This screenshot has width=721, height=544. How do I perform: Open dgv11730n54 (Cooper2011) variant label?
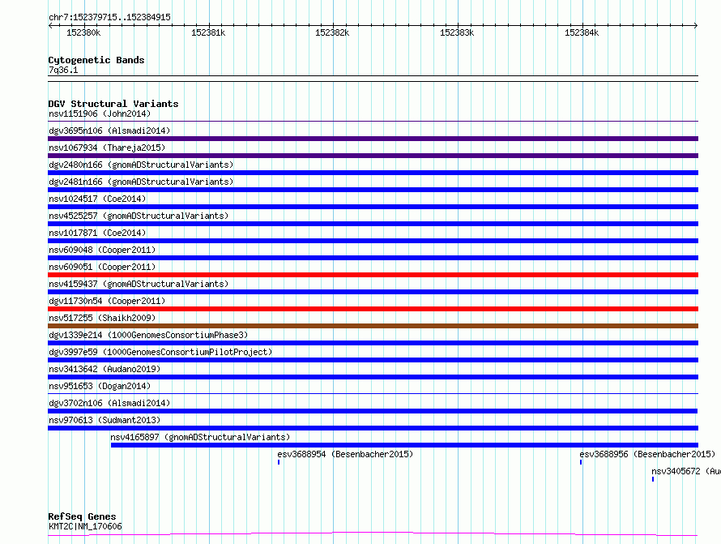coord(107,301)
